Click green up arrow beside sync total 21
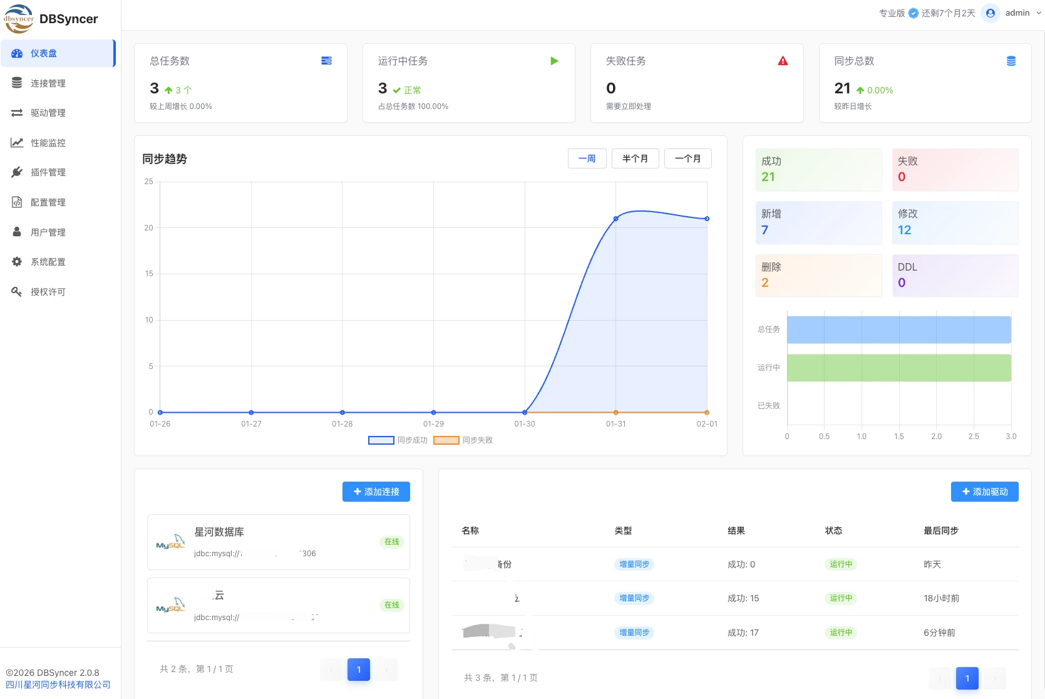The image size is (1045, 699). pos(860,90)
